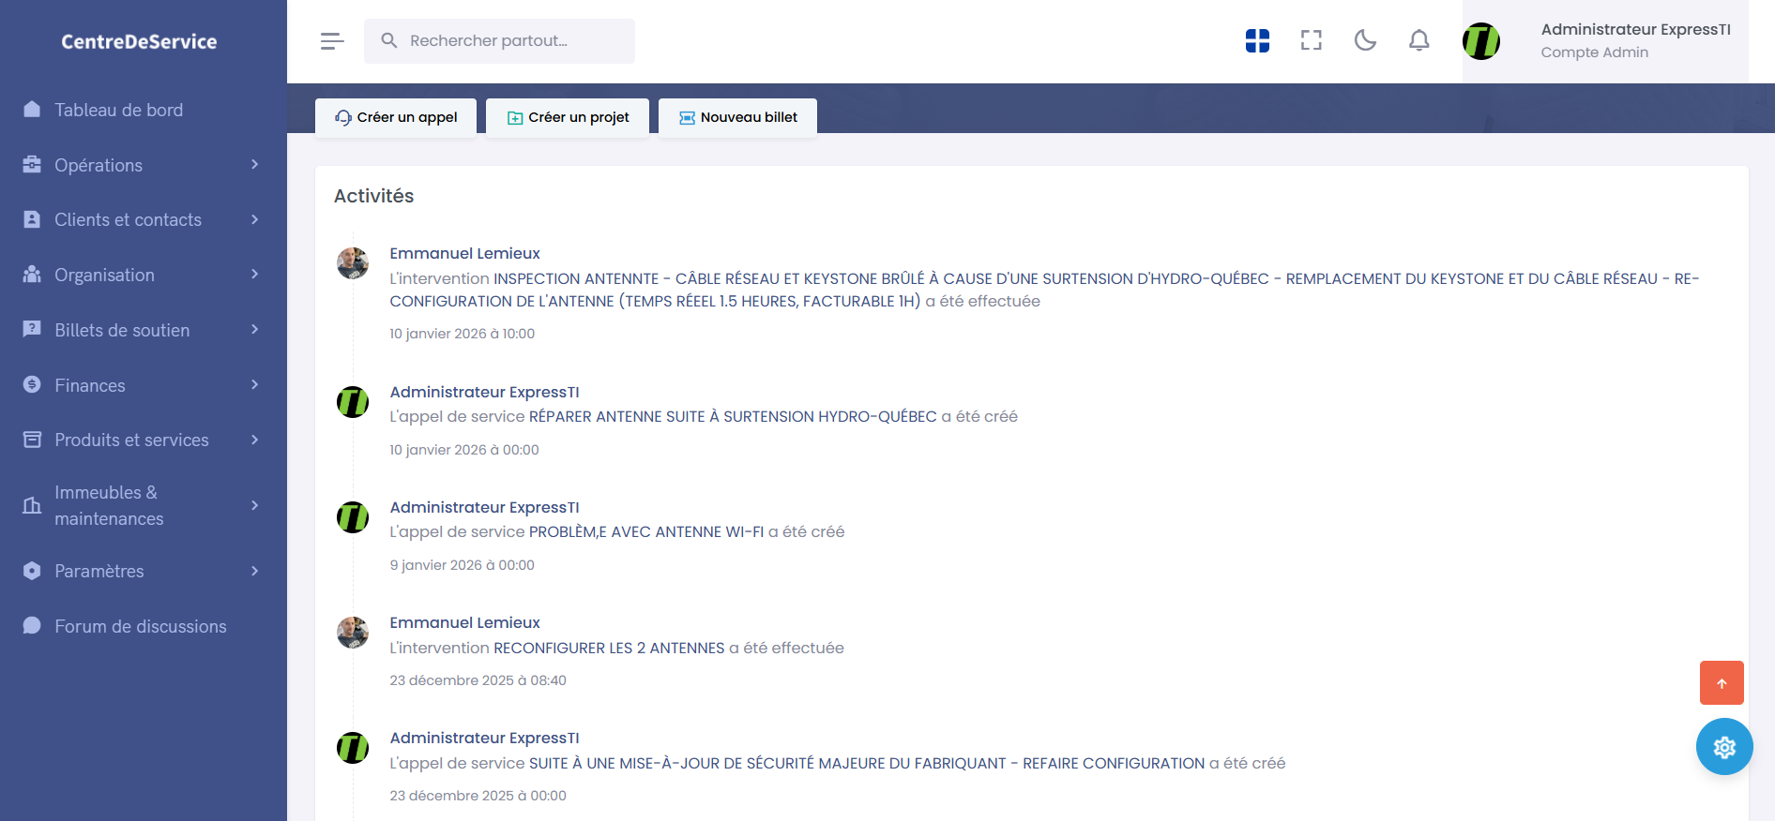1775x821 pixels.
Task: Click the Produits et services label
Action: point(131,440)
